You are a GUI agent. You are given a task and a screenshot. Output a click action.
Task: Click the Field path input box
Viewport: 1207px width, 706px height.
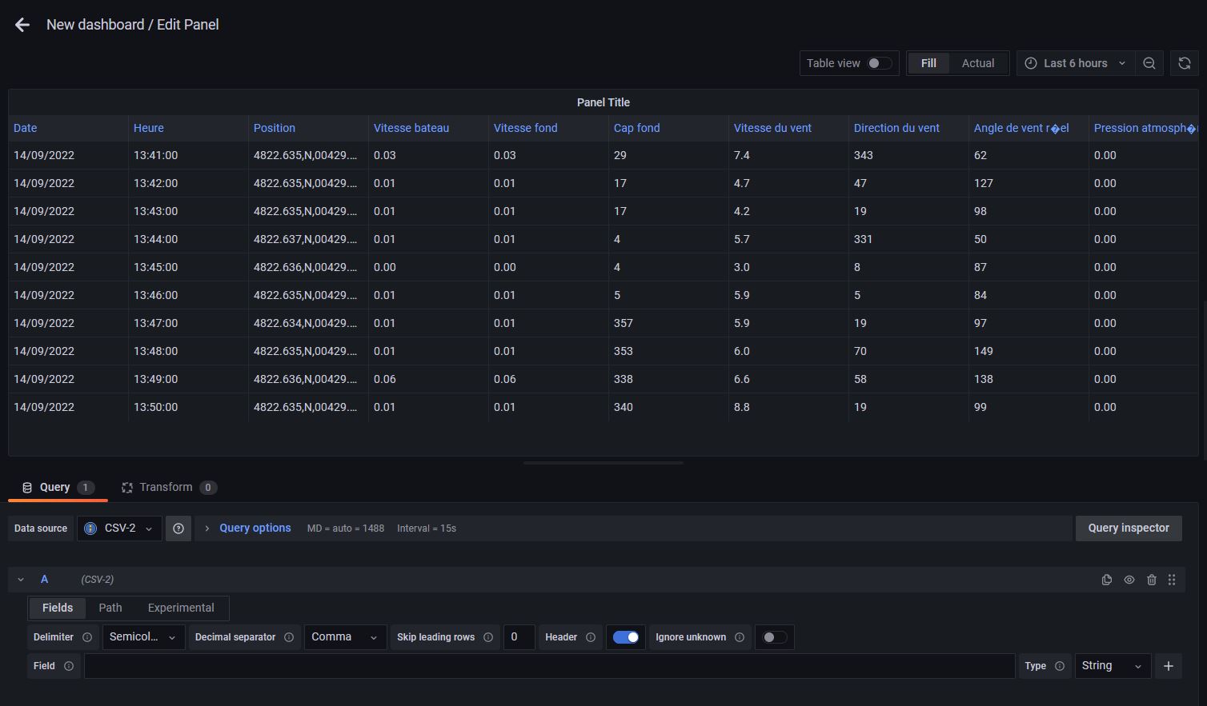tap(549, 666)
